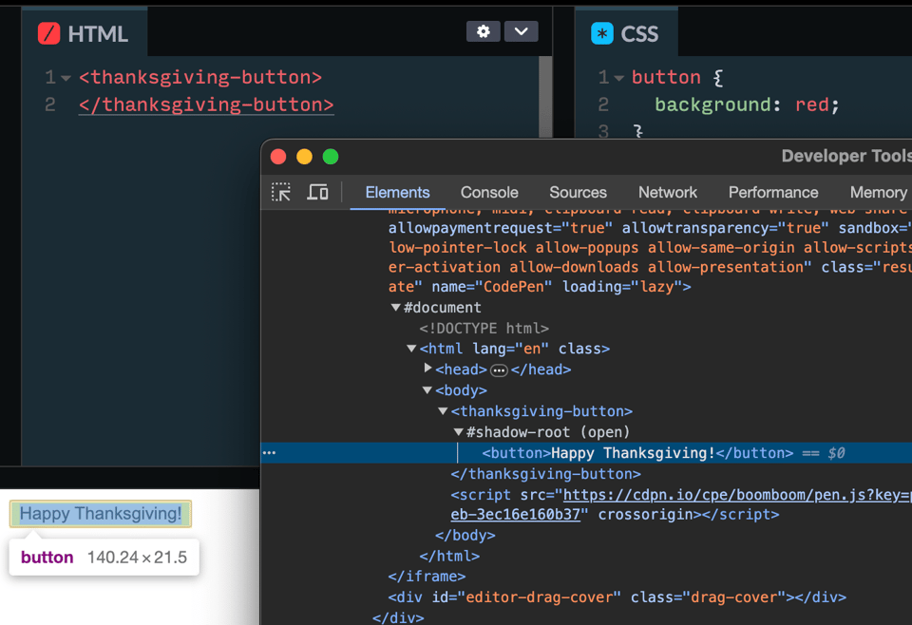Open the HTML panel chevron dropdown
The height and width of the screenshot is (625, 912).
(521, 31)
